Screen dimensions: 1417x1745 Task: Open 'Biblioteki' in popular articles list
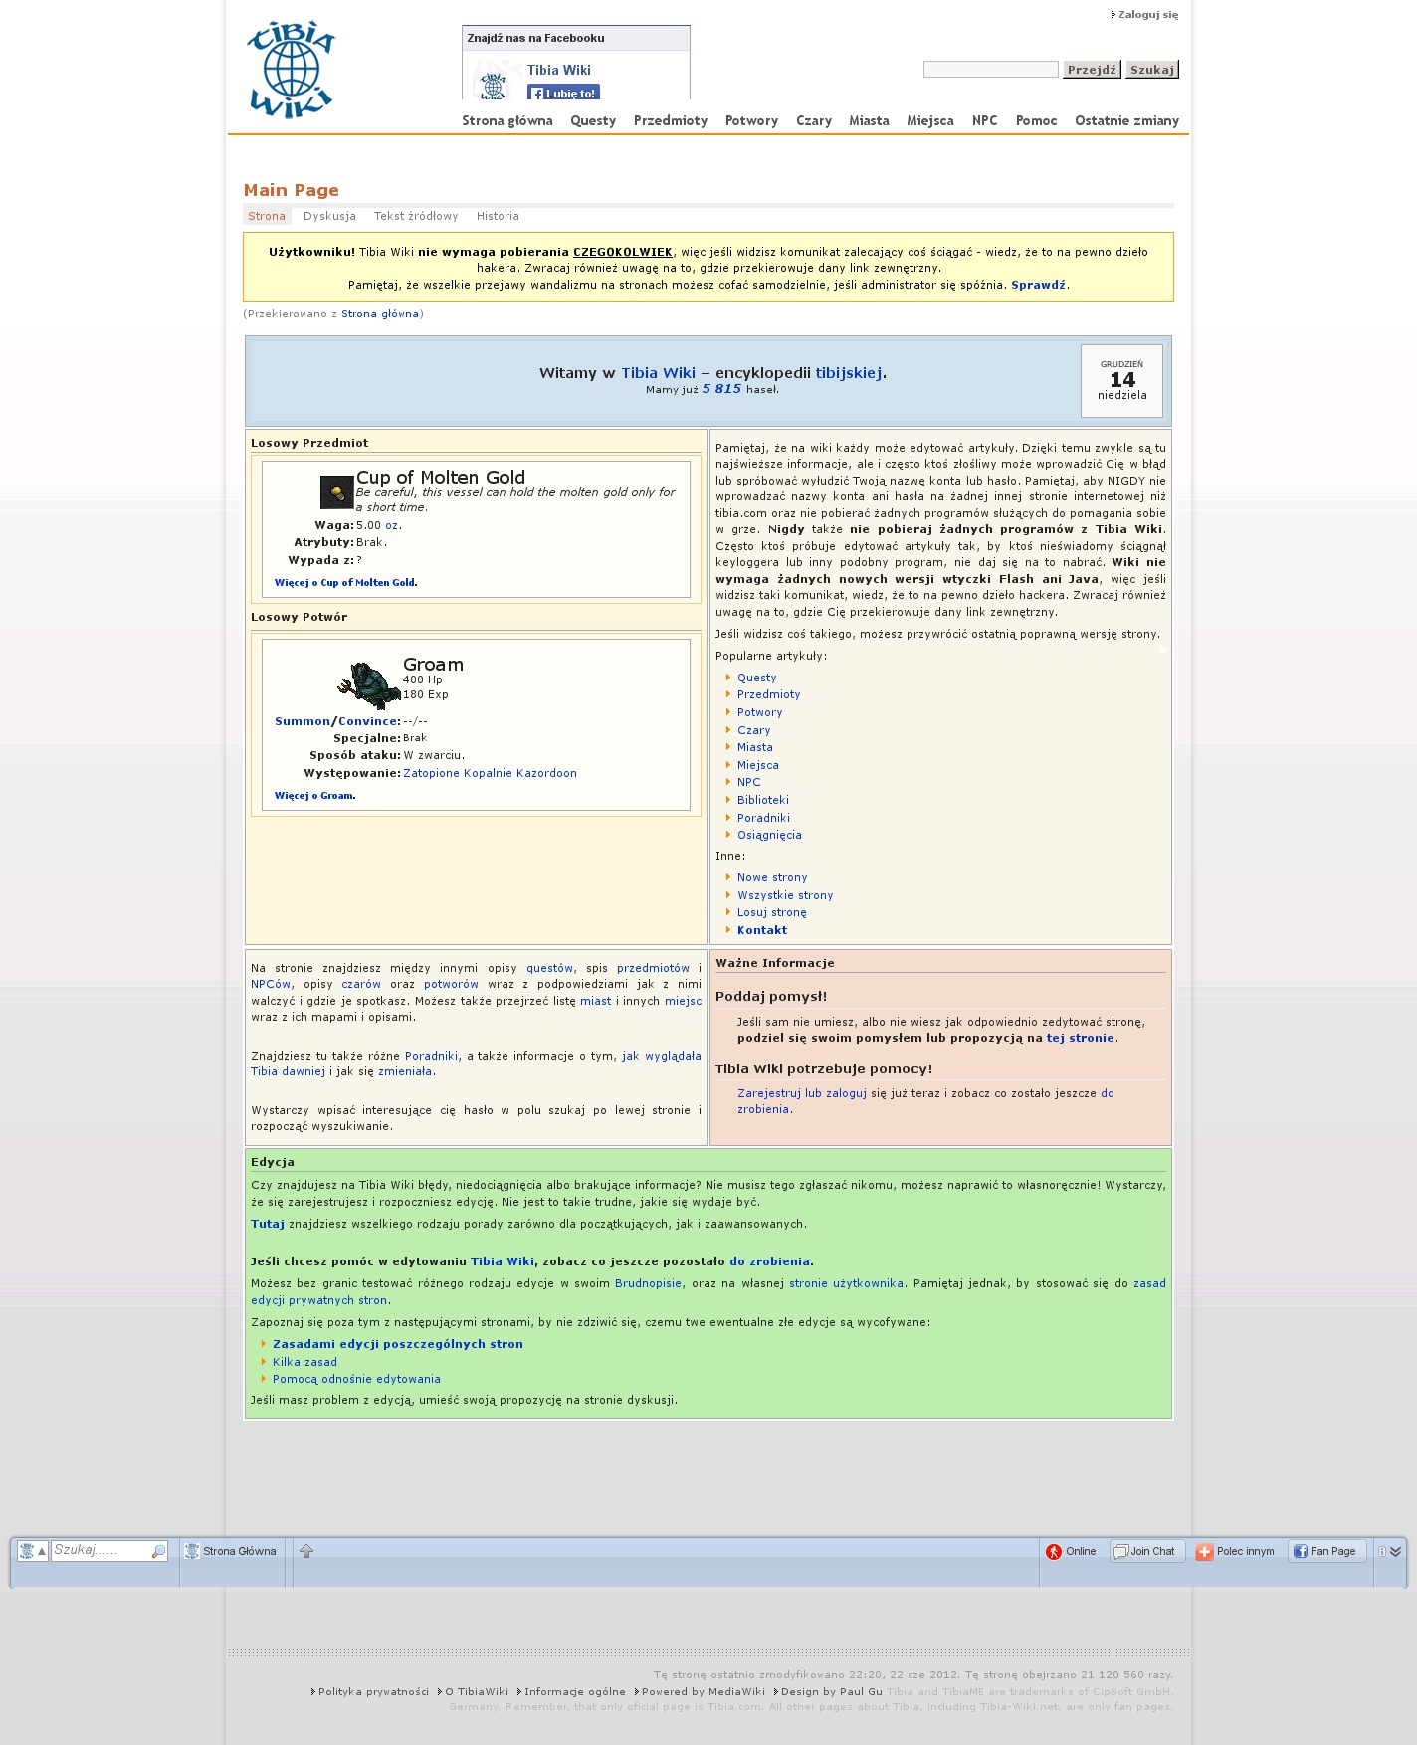(x=763, y=800)
